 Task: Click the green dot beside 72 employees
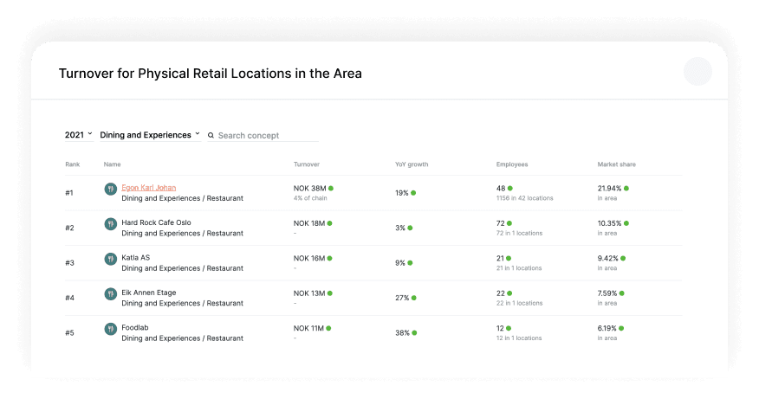coord(509,223)
